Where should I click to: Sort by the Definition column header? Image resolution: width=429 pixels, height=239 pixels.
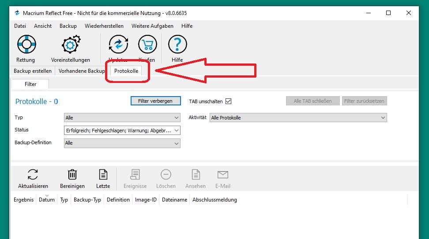[x=118, y=200]
